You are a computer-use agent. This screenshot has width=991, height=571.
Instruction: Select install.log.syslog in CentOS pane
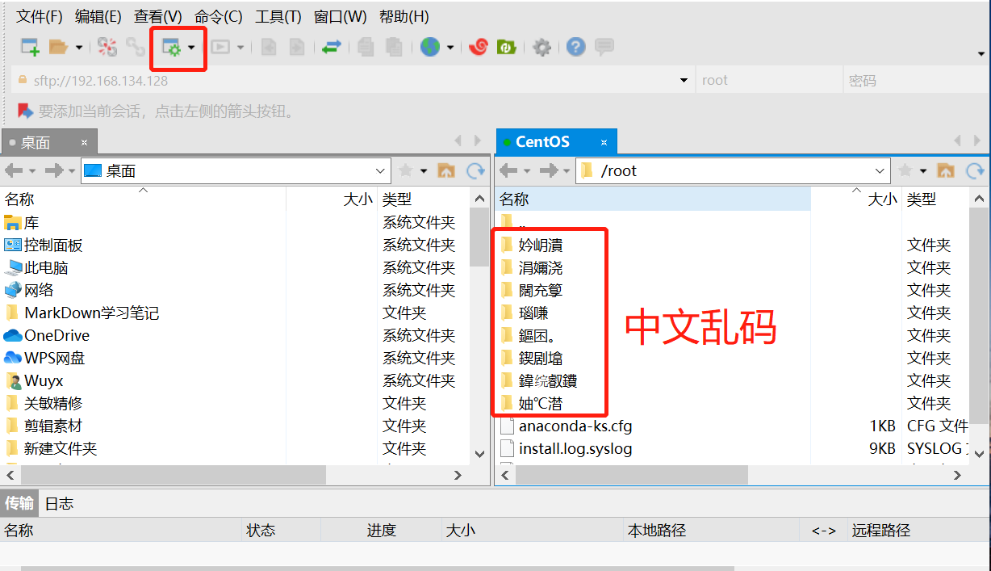click(575, 448)
